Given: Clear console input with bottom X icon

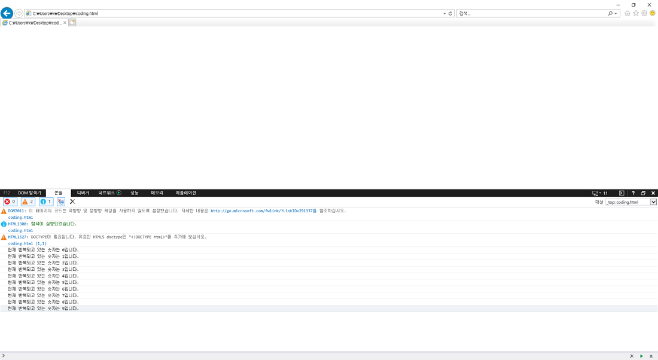Looking at the screenshot, I should (x=632, y=356).
